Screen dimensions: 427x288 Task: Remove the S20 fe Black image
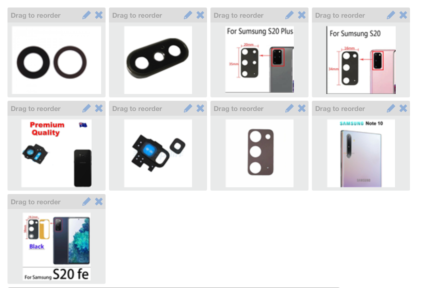[x=99, y=202]
